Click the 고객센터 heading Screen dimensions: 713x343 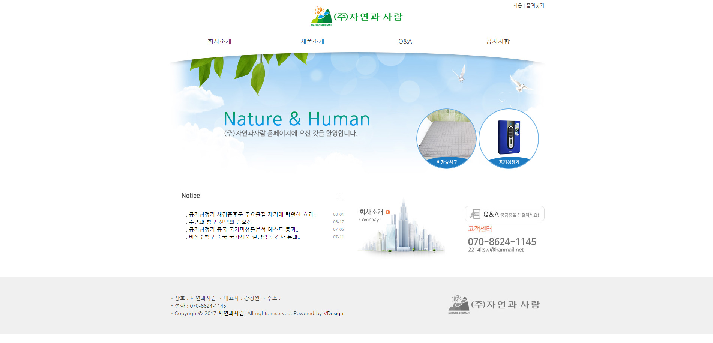point(480,229)
